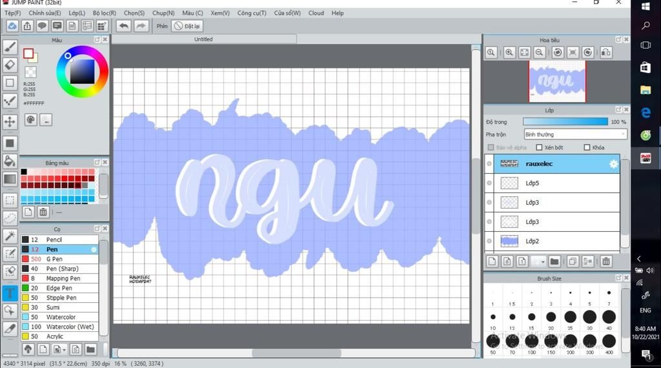Select the Lasso selection tool

pyautogui.click(x=10, y=218)
